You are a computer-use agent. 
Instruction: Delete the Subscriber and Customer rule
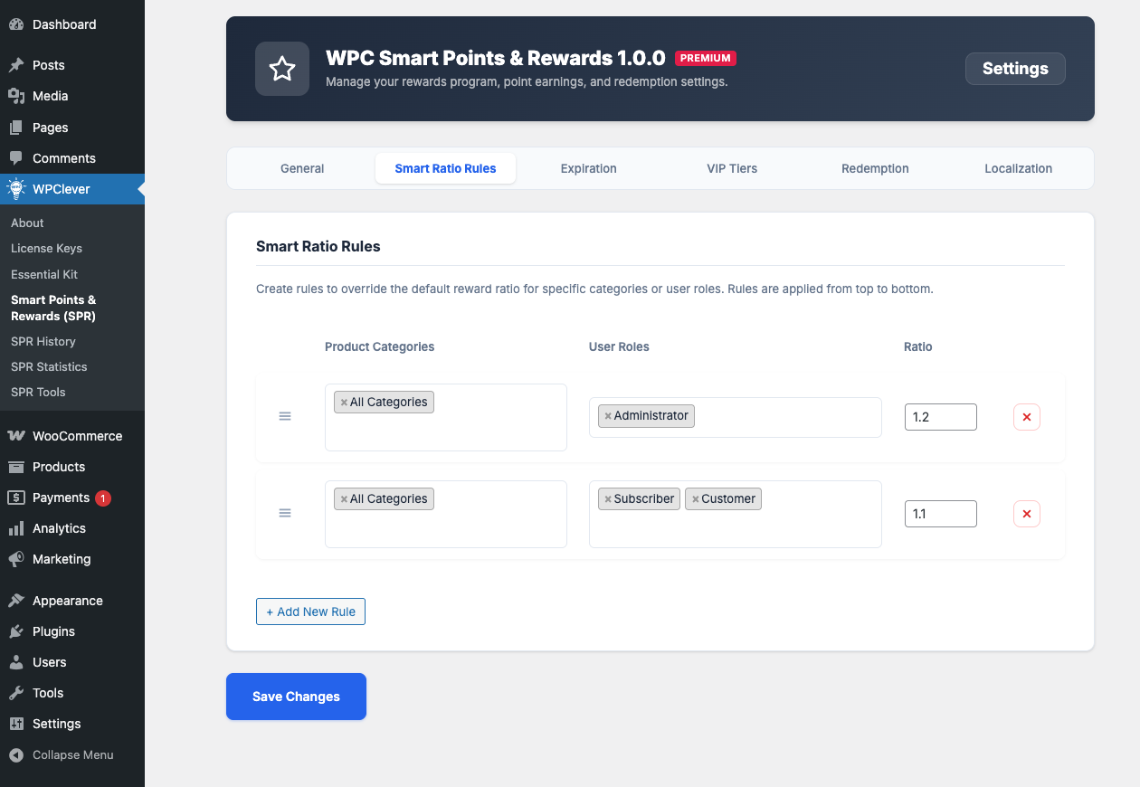(x=1026, y=514)
